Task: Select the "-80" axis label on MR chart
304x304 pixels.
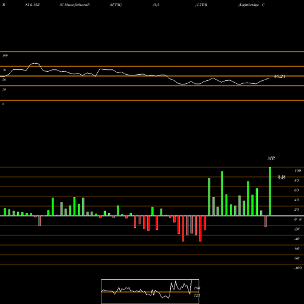Action: [297, 258]
